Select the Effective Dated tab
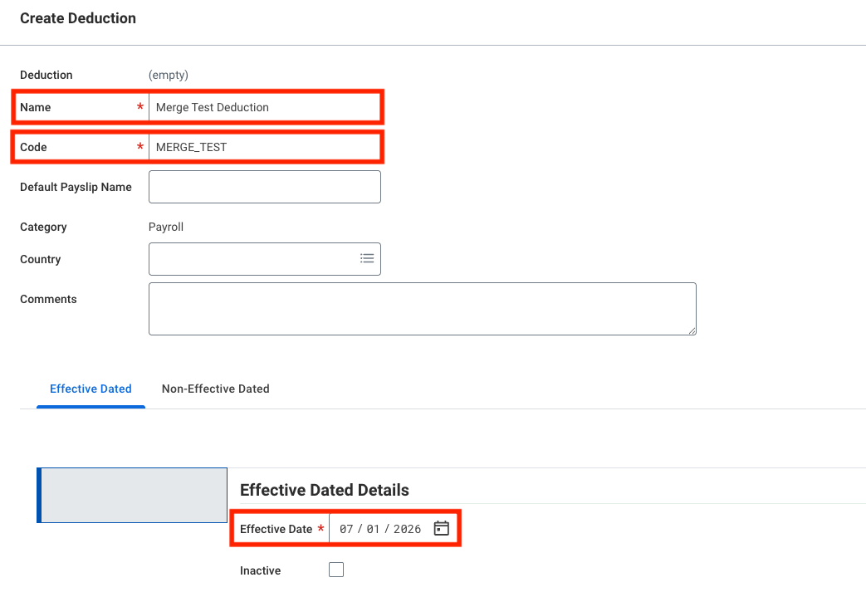 click(x=91, y=389)
